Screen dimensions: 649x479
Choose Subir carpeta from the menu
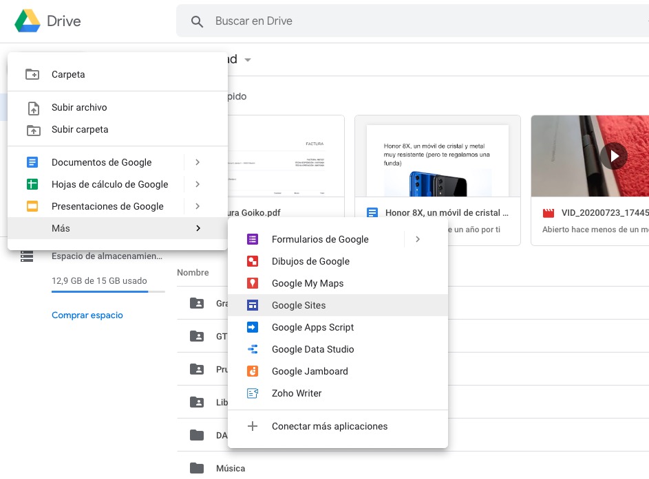click(x=80, y=129)
